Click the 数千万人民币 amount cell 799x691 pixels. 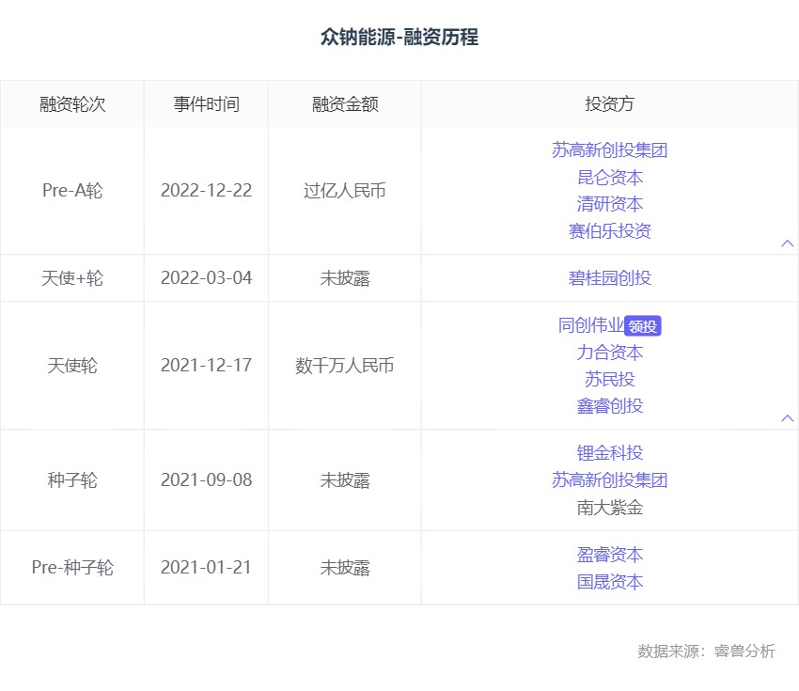[x=345, y=366]
